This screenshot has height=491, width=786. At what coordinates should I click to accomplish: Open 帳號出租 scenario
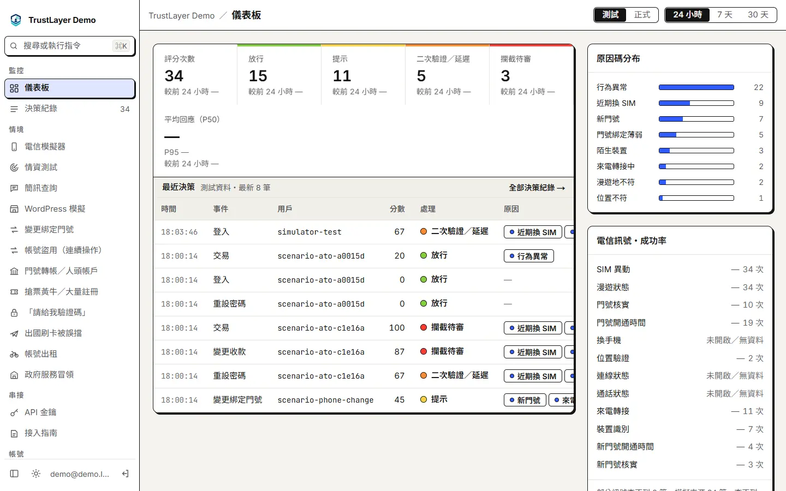[70, 354]
